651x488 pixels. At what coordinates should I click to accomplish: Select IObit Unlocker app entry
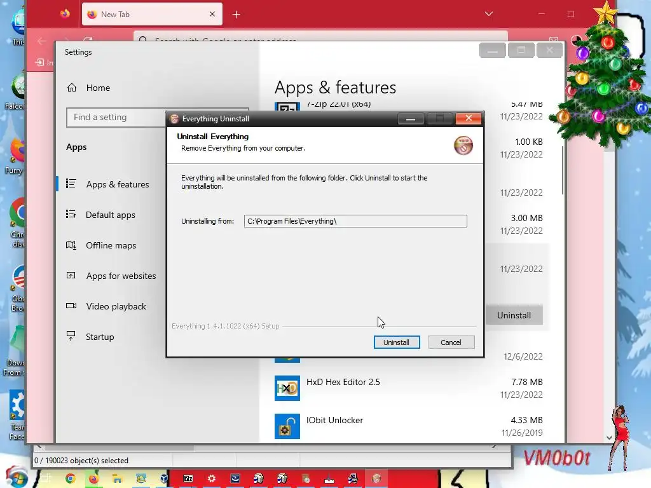pos(409,426)
